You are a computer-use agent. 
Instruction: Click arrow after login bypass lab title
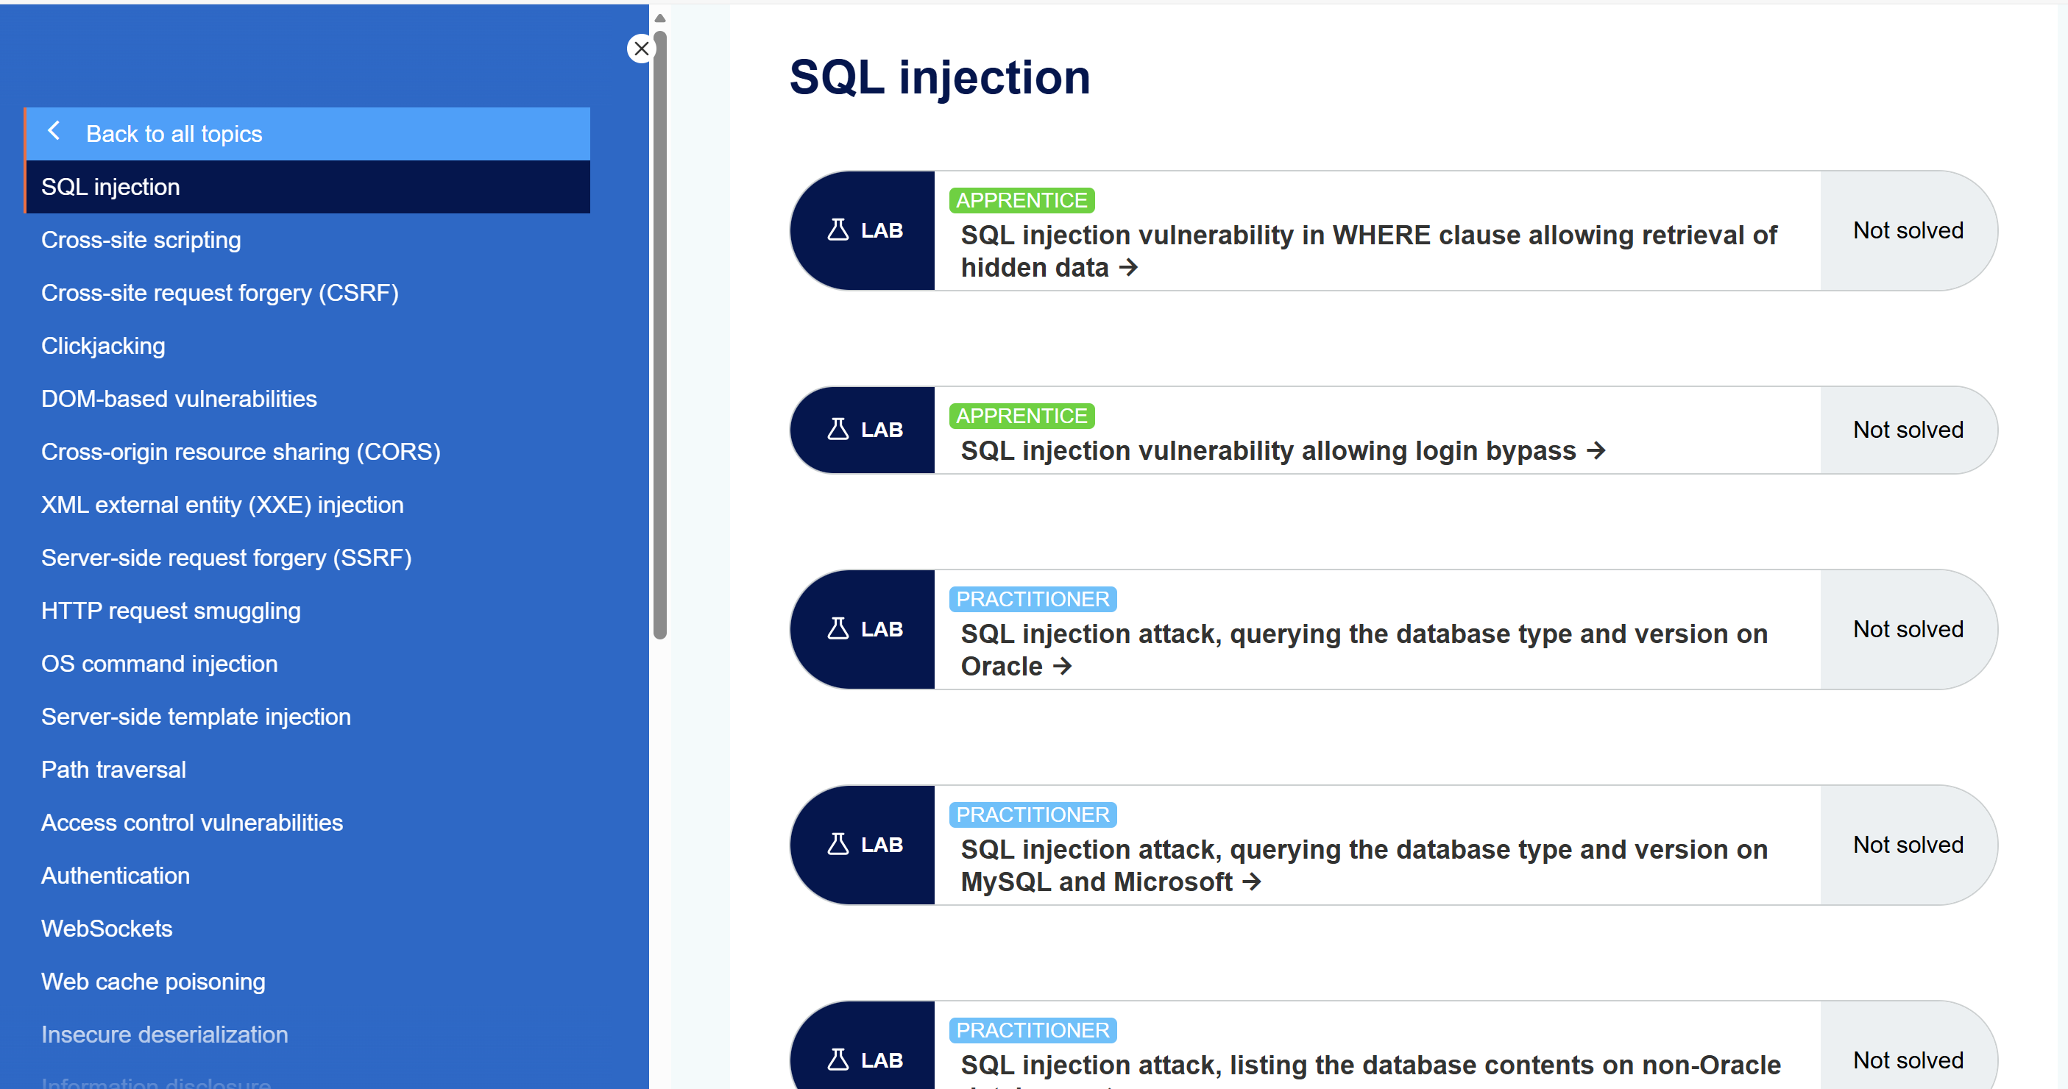(1597, 451)
